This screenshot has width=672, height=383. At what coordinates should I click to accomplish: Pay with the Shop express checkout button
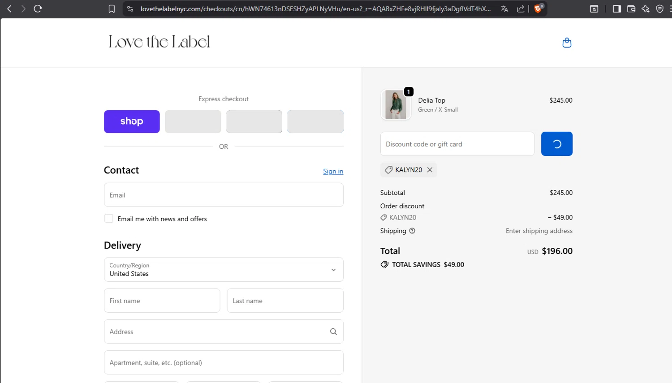132,121
